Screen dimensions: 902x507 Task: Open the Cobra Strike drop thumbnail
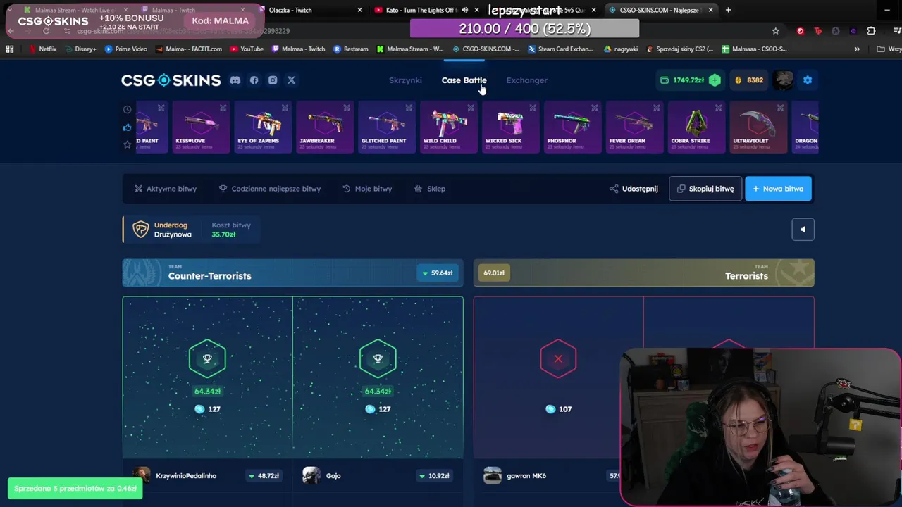697,127
